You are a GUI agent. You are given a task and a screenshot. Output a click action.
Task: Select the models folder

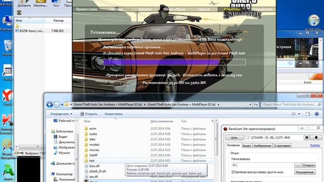[92, 145]
